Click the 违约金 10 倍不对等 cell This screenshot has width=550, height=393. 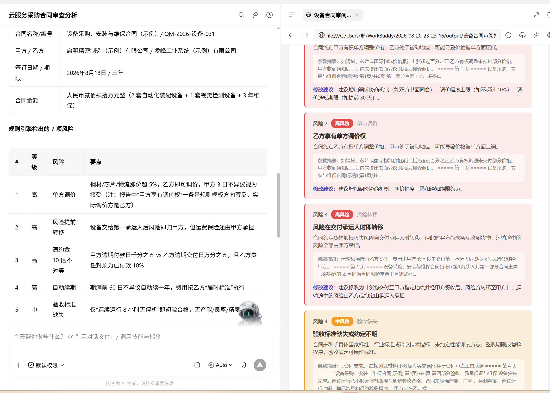(x=65, y=260)
